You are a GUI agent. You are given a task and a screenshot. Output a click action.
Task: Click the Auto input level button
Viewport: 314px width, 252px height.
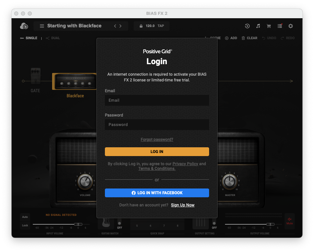click(25, 217)
